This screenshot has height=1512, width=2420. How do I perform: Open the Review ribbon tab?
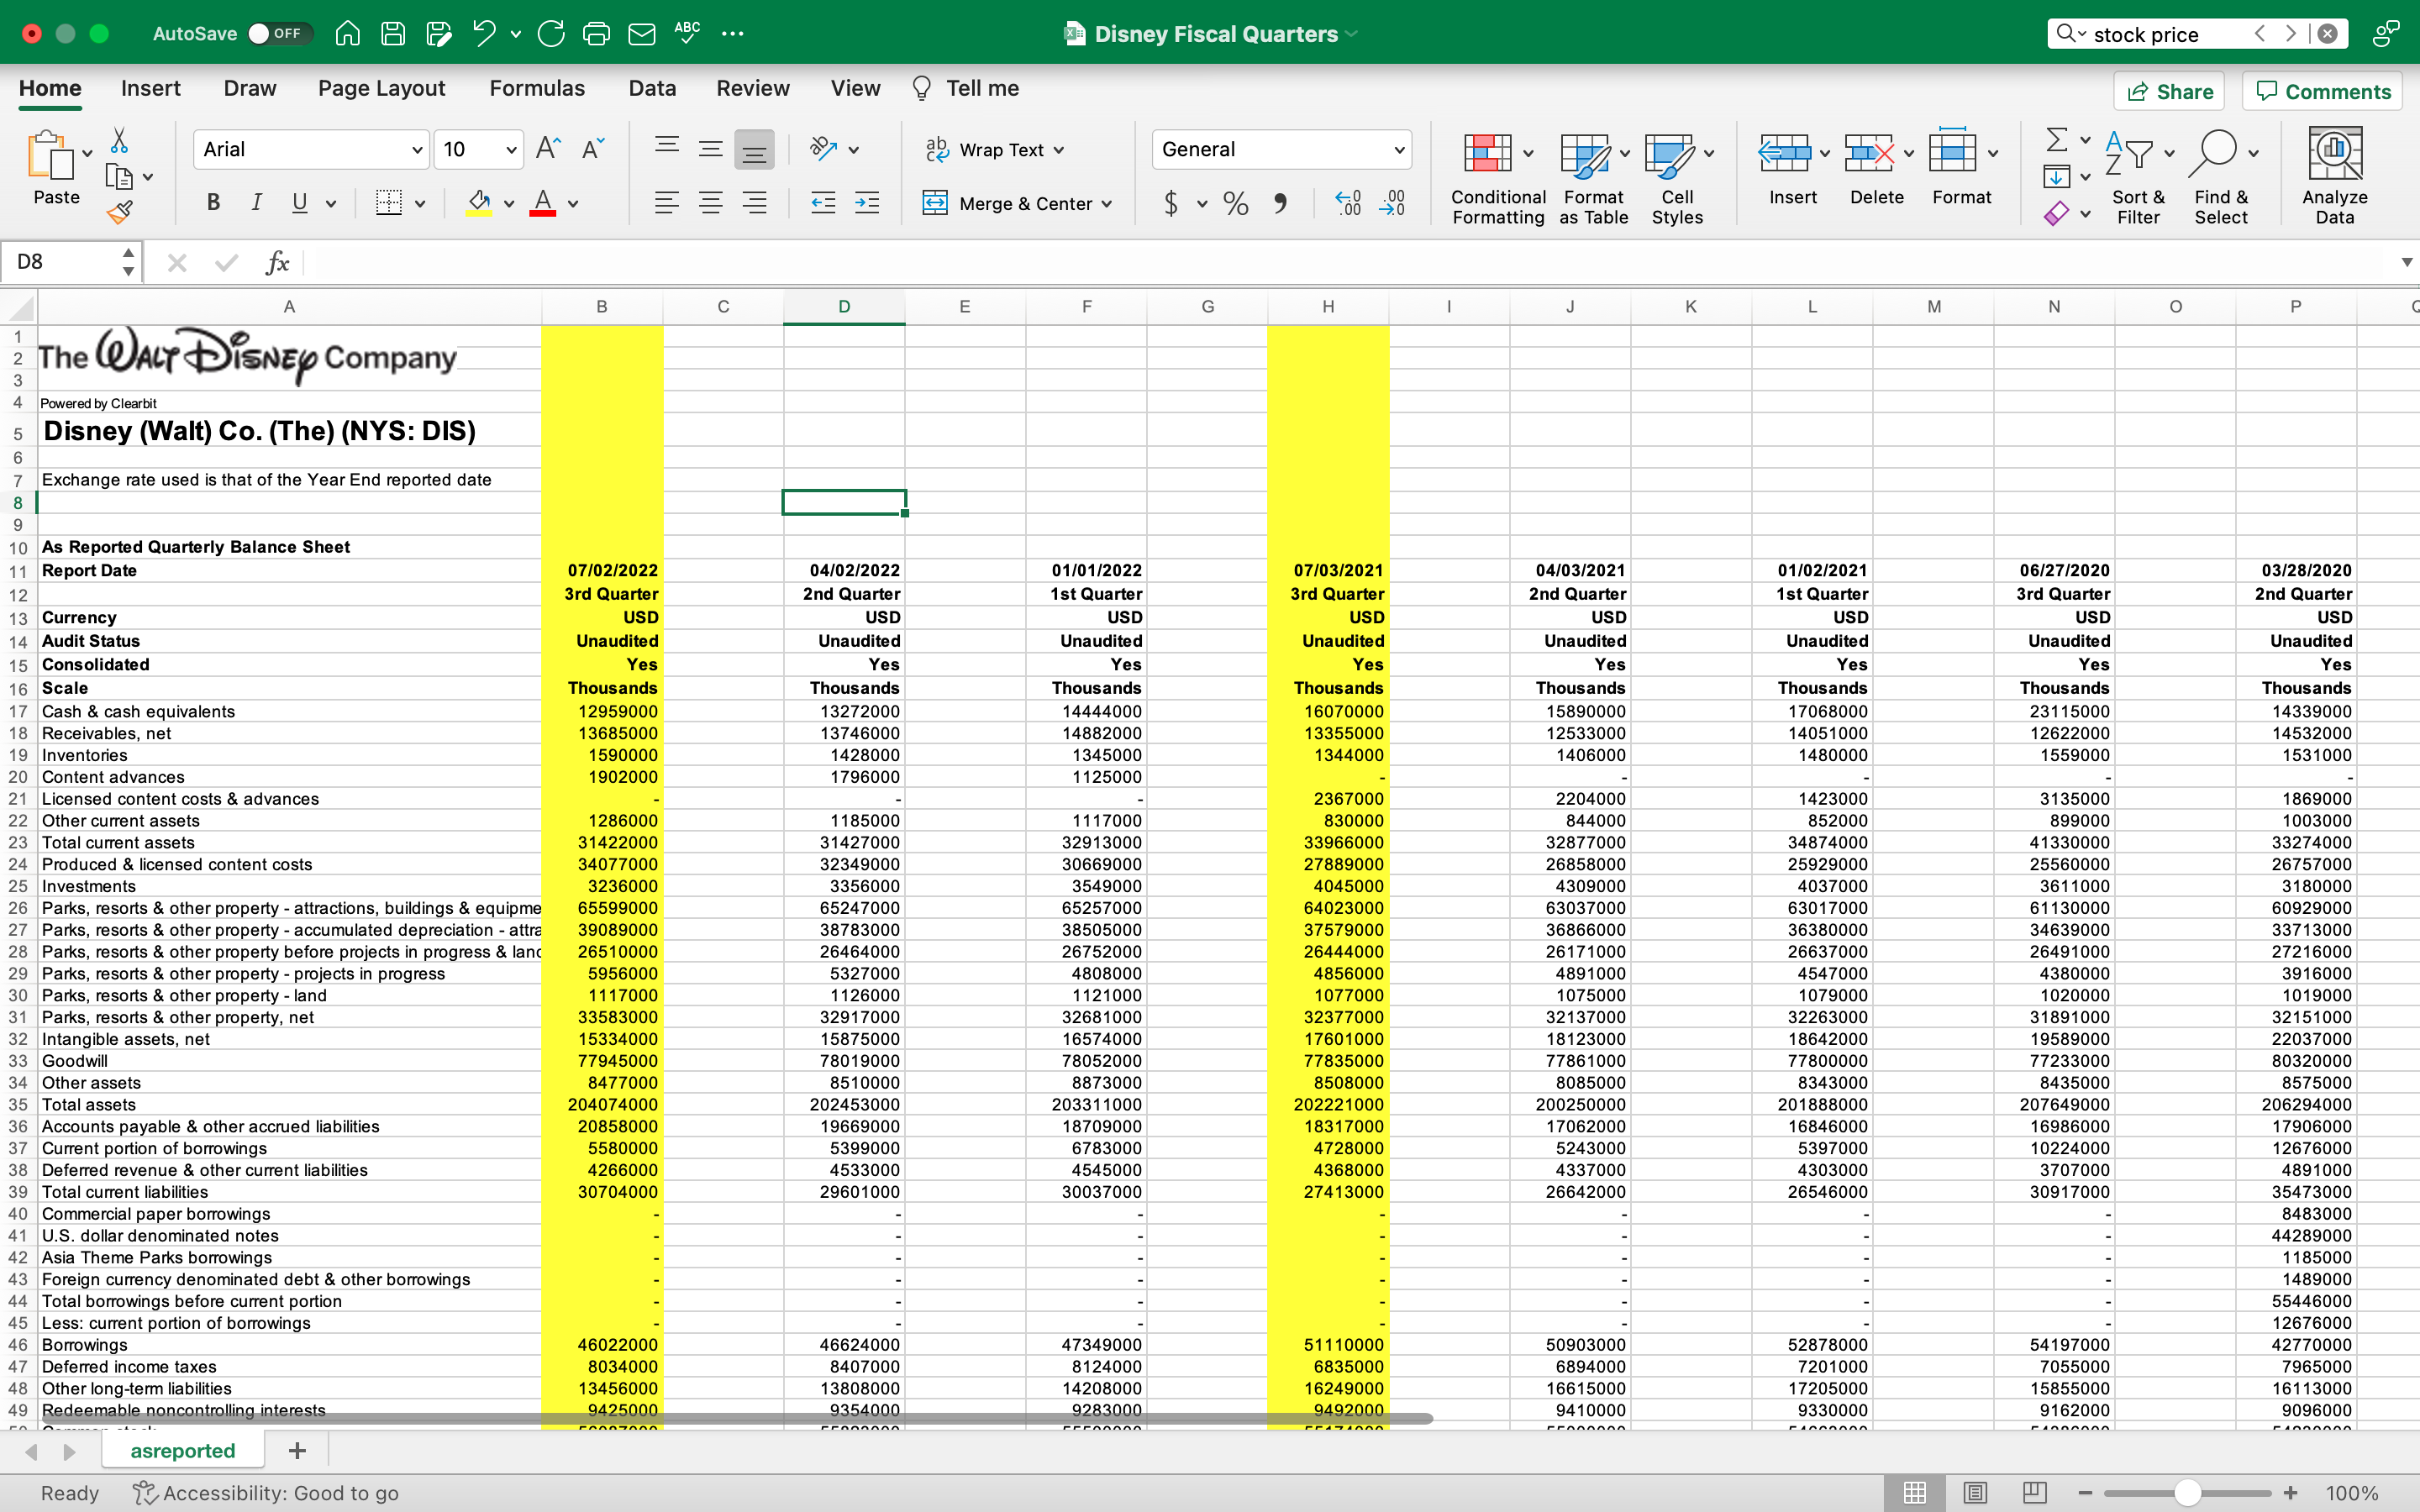click(753, 88)
